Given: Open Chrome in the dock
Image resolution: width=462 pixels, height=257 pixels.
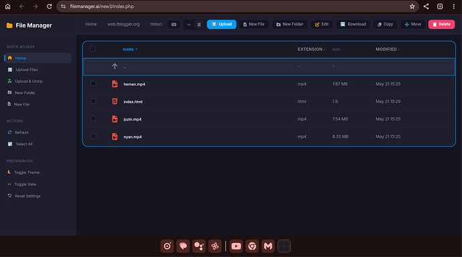Looking at the screenshot, I should pos(252,246).
